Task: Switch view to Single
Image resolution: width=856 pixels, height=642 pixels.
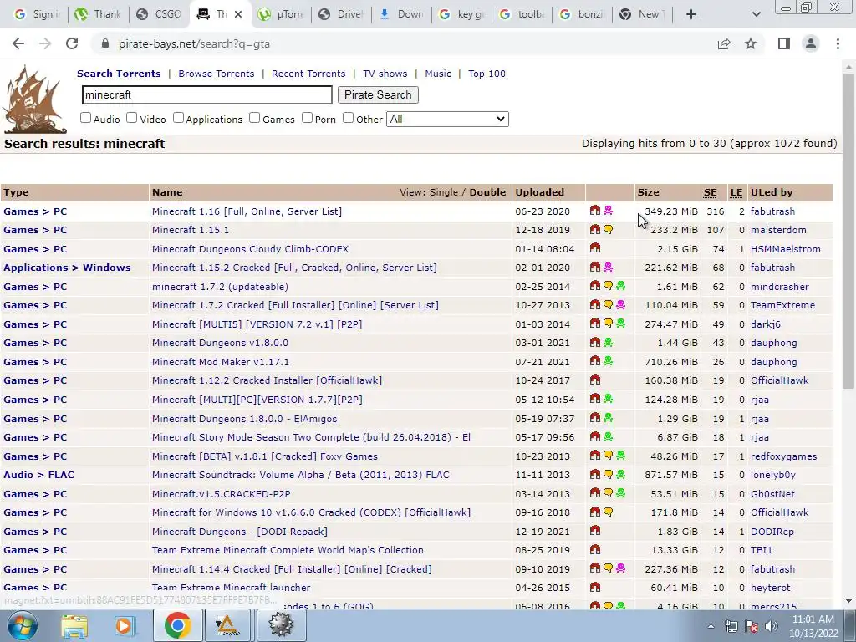Action: [x=444, y=192]
